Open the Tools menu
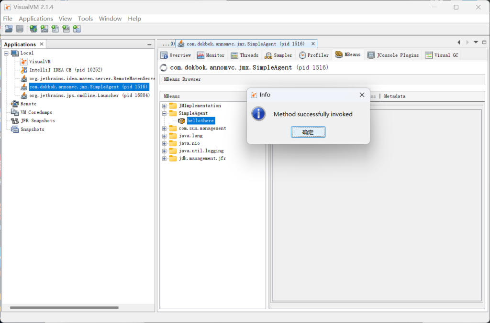 tap(85, 19)
